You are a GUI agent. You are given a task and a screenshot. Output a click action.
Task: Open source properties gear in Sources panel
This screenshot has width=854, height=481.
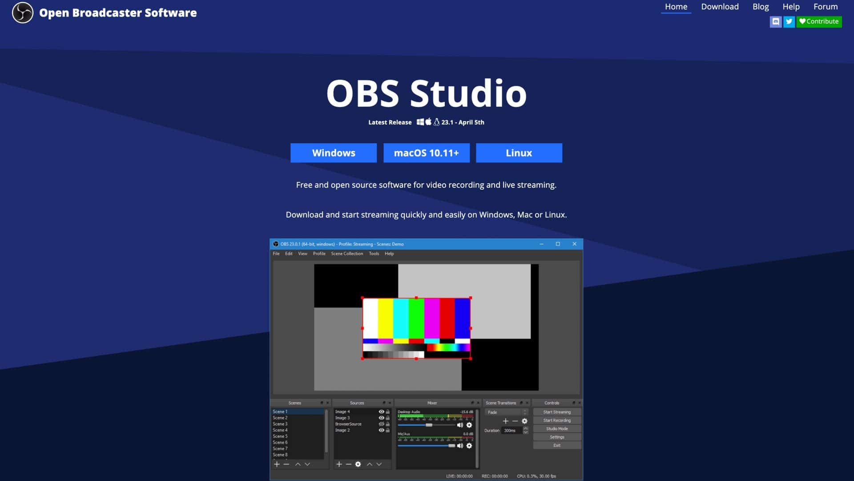coord(358,464)
